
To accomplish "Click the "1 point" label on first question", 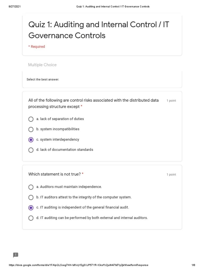I will click(x=171, y=100).
